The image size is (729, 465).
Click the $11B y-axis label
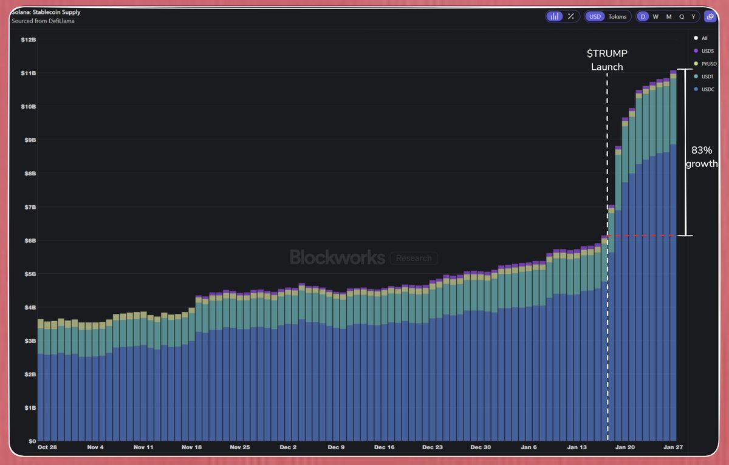(29, 73)
